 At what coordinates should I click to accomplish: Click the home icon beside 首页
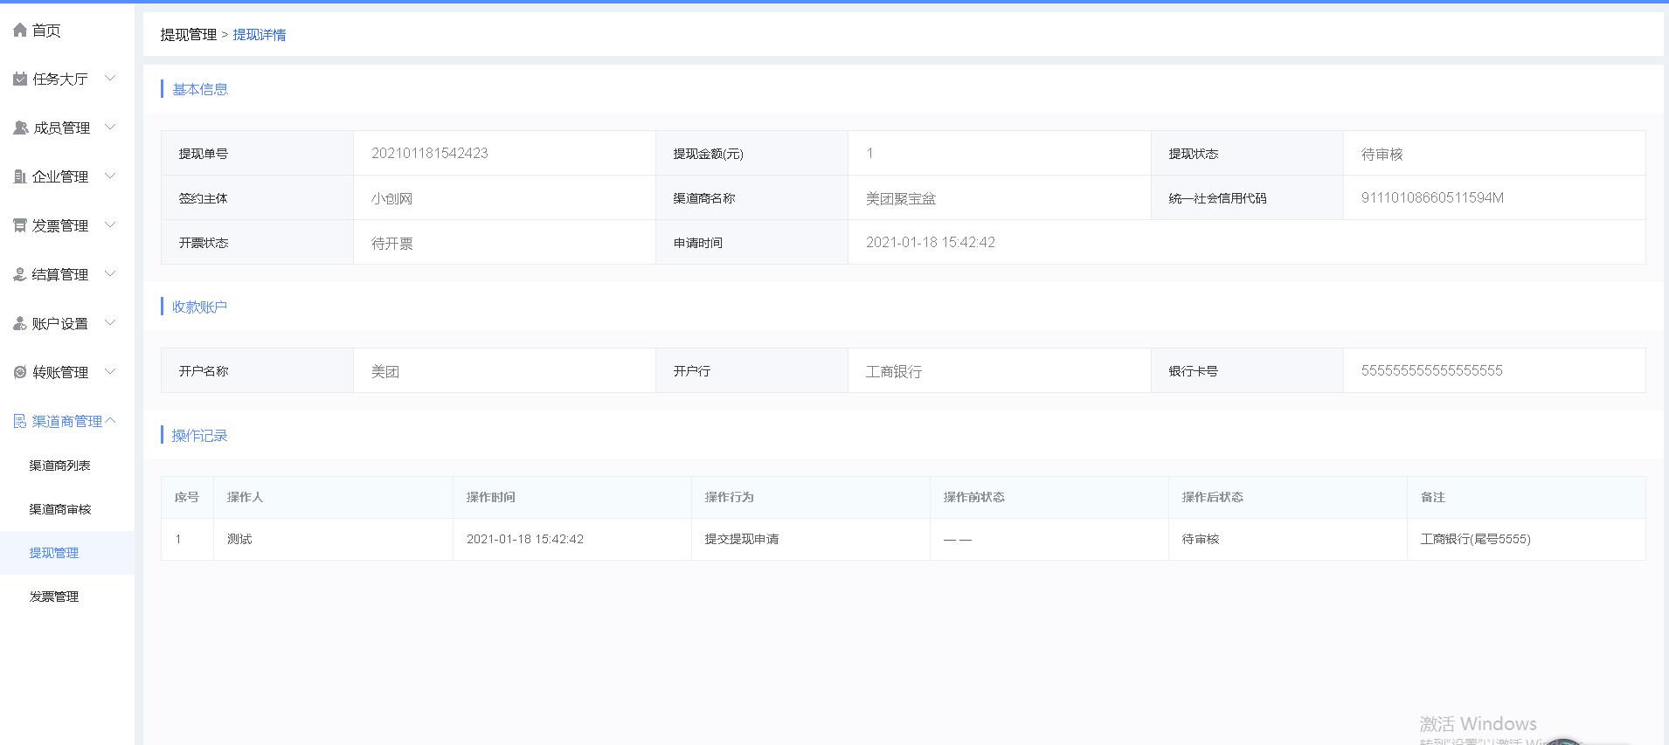point(20,31)
